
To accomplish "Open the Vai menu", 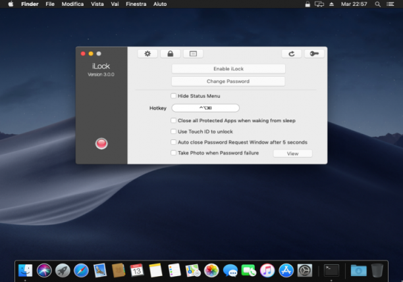I will (x=115, y=4).
